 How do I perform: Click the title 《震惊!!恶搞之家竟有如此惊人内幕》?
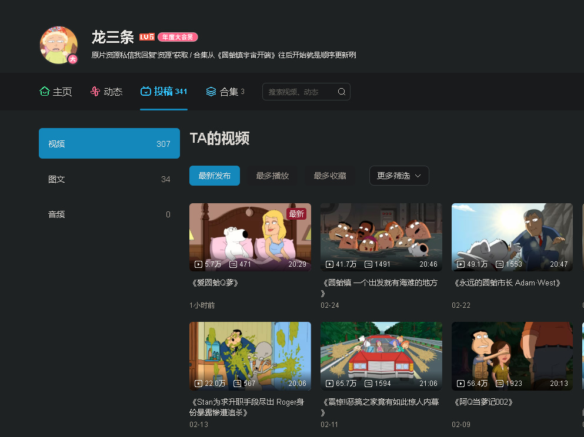click(380, 407)
